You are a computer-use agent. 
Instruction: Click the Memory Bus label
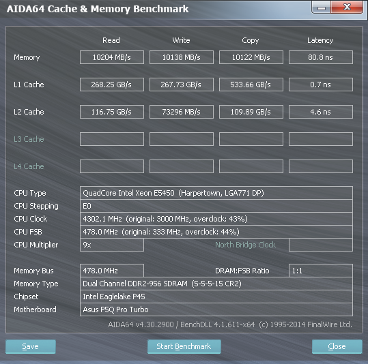pyautogui.click(x=33, y=271)
